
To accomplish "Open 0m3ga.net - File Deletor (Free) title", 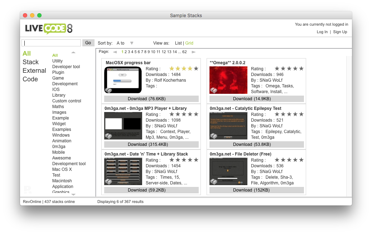I will [240, 154].
